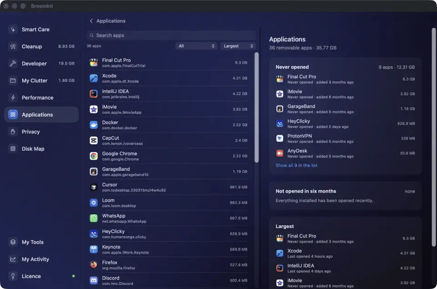
Task: Switch to Developer section
Action: point(41,64)
